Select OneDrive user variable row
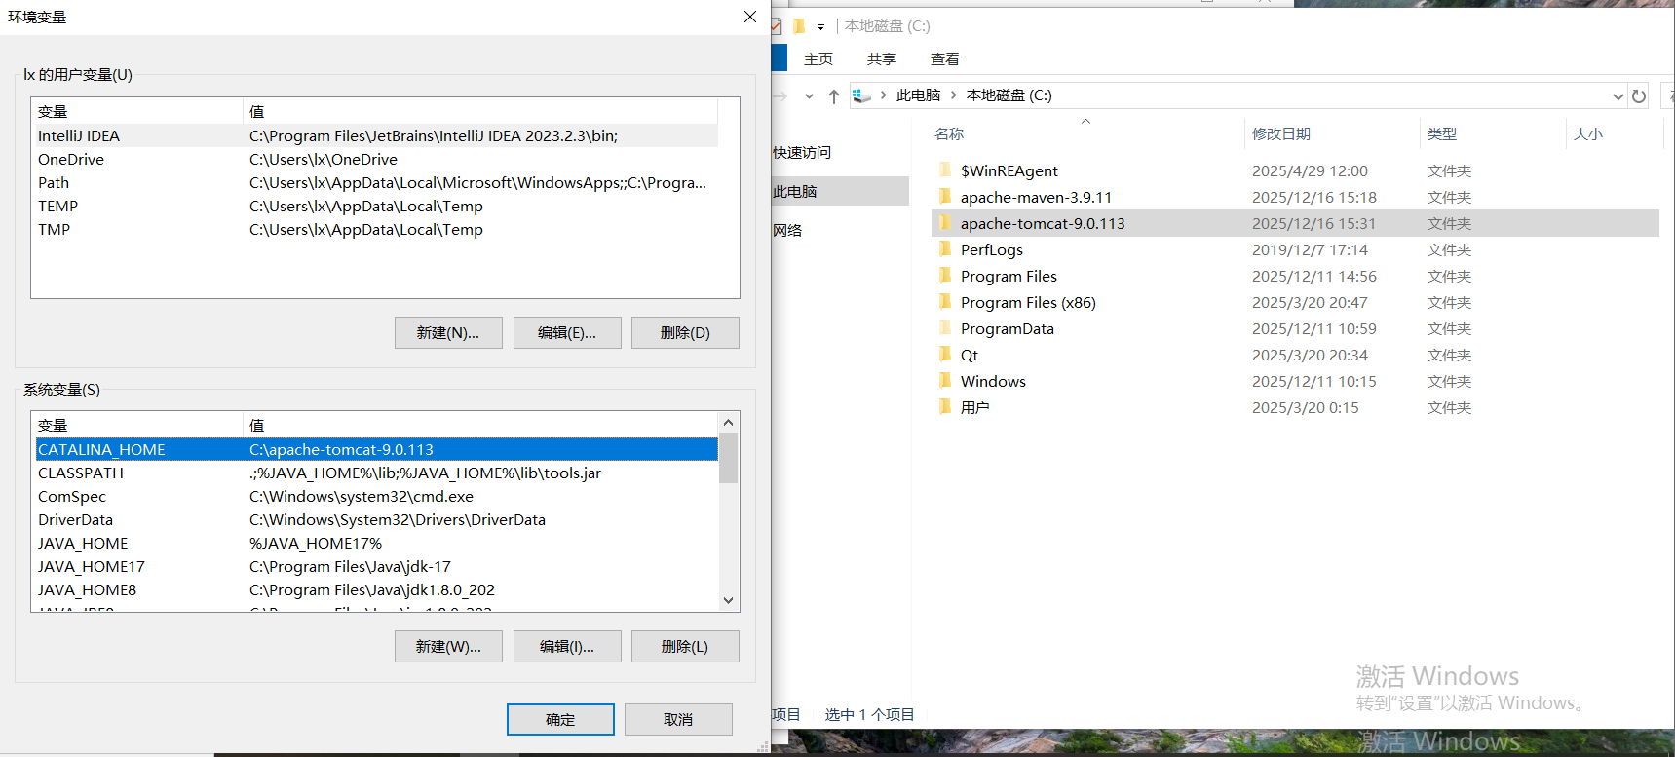The width and height of the screenshot is (1675, 757). (376, 159)
